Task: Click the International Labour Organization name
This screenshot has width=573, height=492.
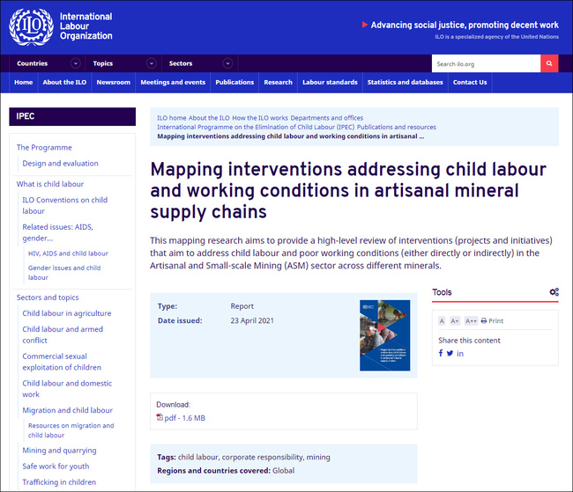Action: point(86,26)
